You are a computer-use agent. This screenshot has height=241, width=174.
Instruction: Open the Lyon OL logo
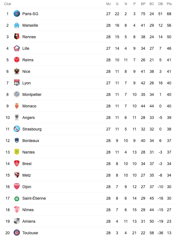click(17, 83)
